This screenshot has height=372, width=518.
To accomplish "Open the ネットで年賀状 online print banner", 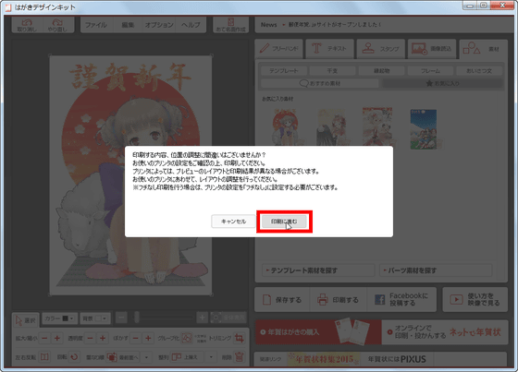I will 445,332.
